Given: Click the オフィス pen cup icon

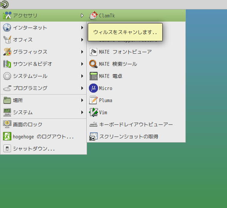Looking at the screenshot, I should click(7, 40).
